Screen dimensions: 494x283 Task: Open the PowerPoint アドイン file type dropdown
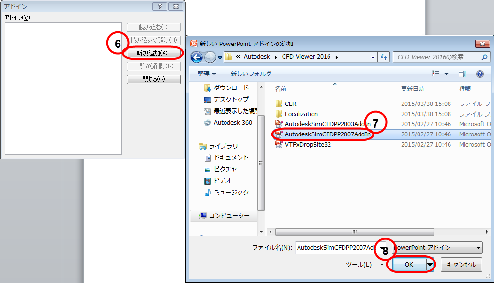point(437,248)
